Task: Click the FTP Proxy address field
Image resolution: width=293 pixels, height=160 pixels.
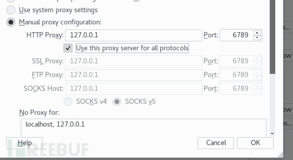Action: click(133, 75)
